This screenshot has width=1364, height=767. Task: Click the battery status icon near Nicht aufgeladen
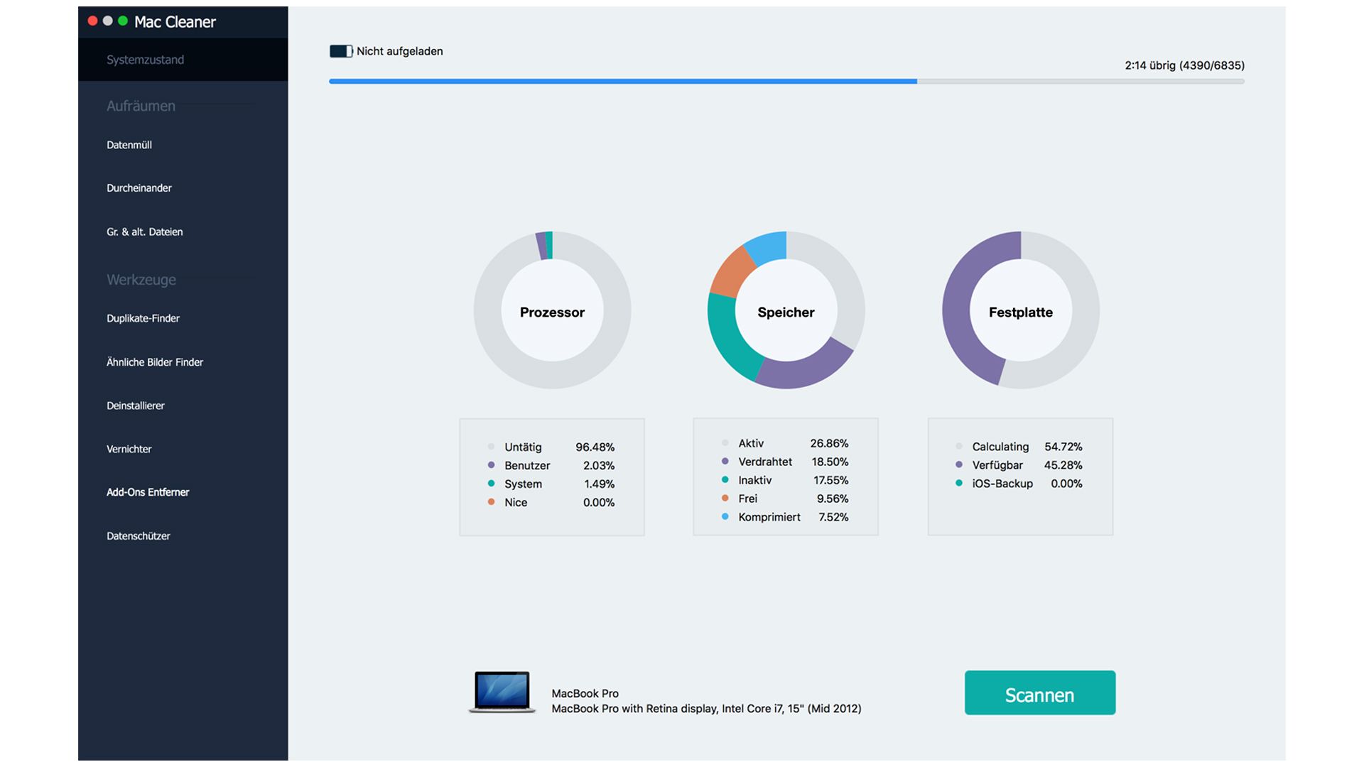pyautogui.click(x=340, y=51)
